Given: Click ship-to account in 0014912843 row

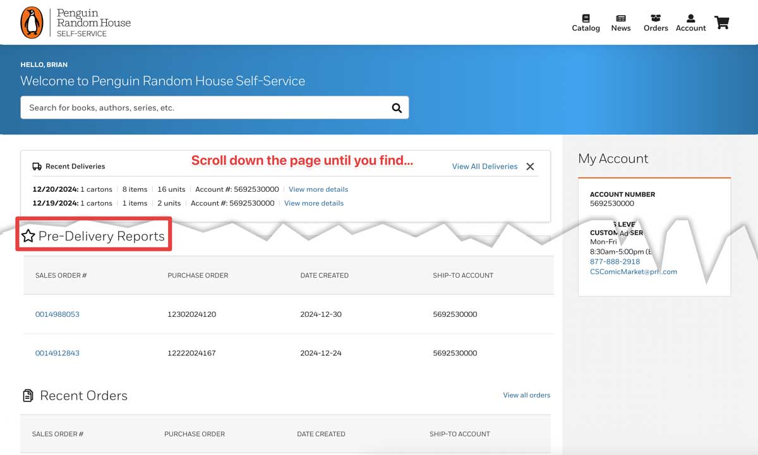Looking at the screenshot, I should (x=455, y=353).
